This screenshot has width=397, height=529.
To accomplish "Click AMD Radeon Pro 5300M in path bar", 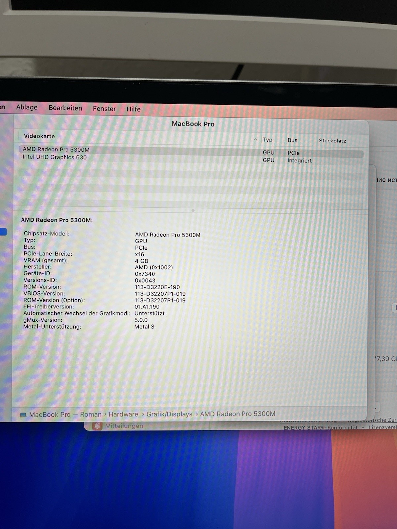I will (x=238, y=414).
